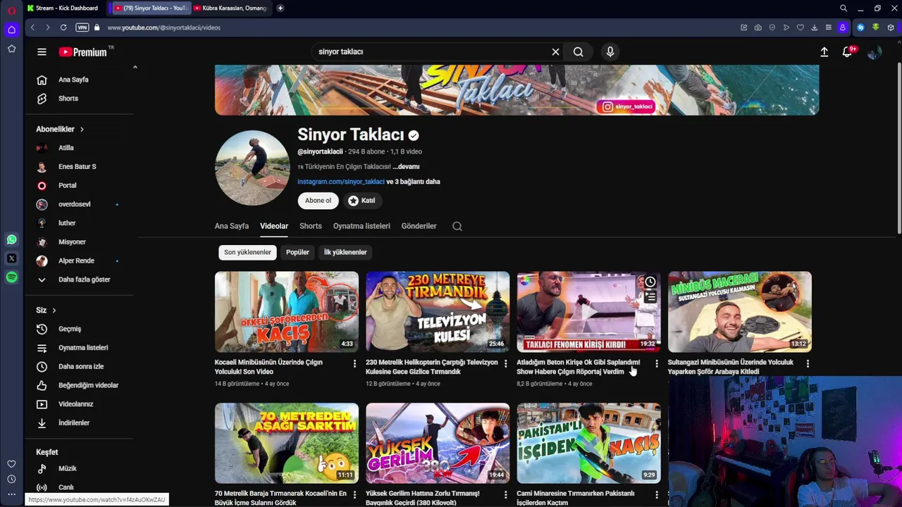Open options for Sultangazi Minibüsünün video
The width and height of the screenshot is (902, 507).
pos(808,363)
